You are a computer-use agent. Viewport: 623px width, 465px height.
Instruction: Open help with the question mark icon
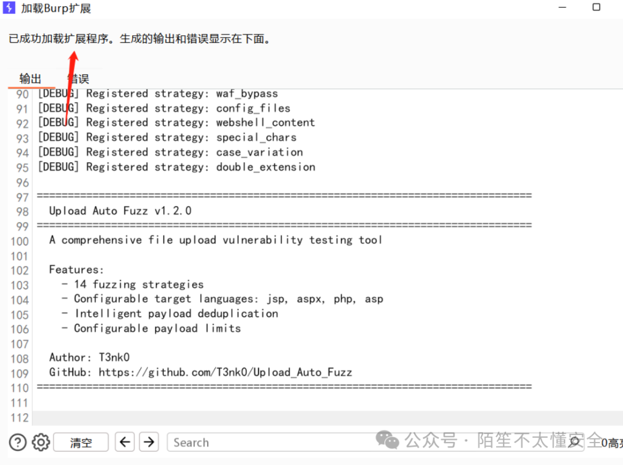point(18,442)
